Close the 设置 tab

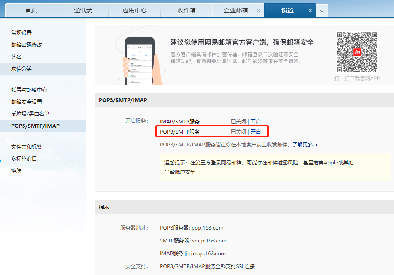310,10
